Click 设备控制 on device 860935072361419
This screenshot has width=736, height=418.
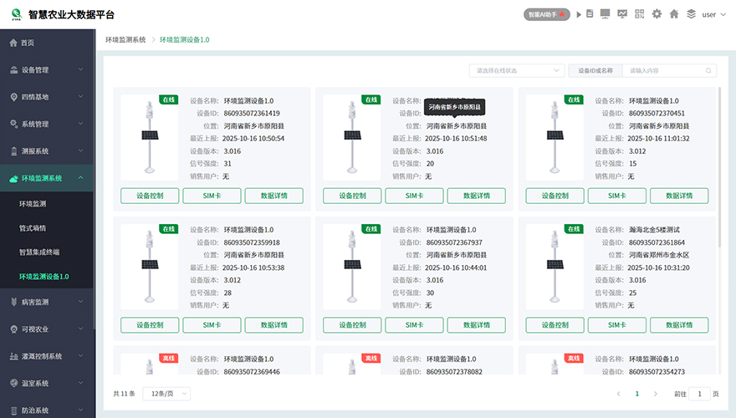[x=150, y=196]
